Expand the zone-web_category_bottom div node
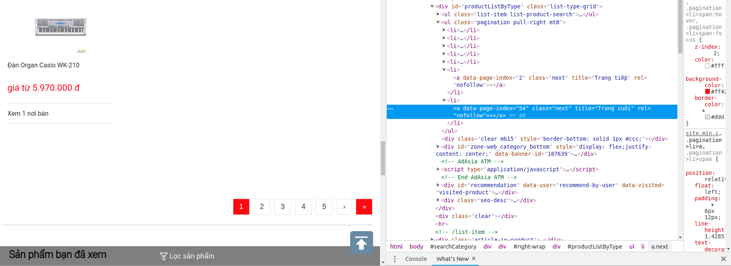 [438, 147]
